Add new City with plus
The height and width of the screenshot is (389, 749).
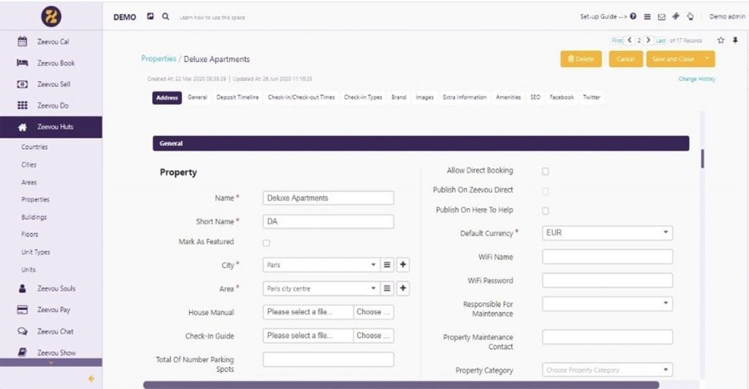[403, 265]
